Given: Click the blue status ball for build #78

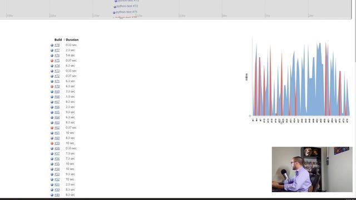Looking at the screenshot, I should [52, 45].
